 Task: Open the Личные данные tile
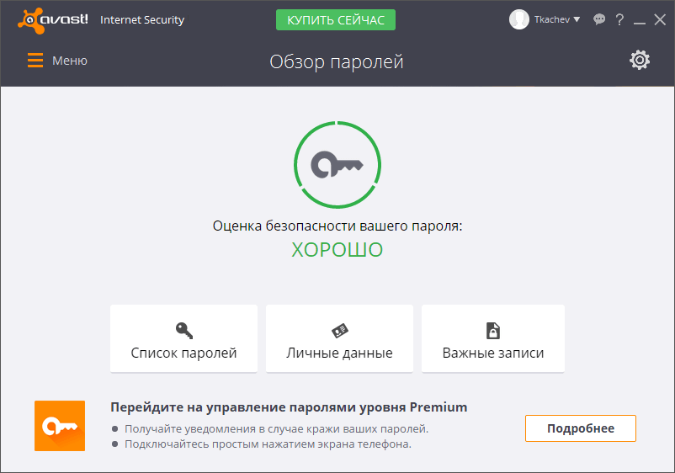[340, 338]
